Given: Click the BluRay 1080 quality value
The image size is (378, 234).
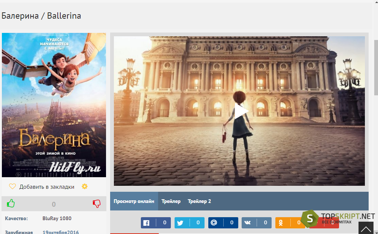Looking at the screenshot, I should coord(57,218).
